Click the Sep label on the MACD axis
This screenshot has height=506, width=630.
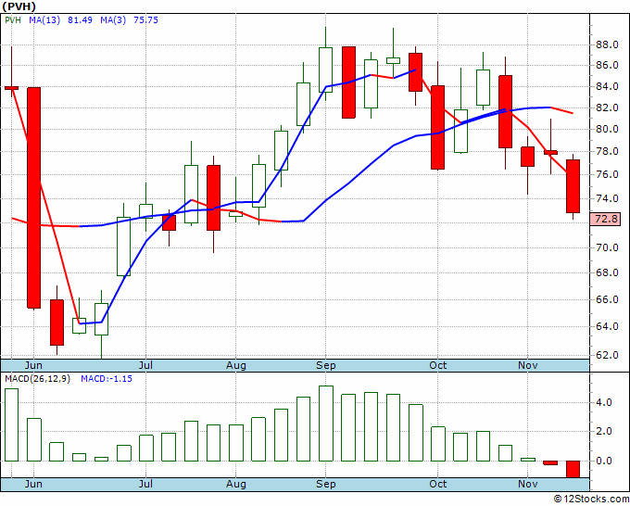[x=325, y=484]
